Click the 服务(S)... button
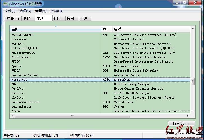Viewport: 204px width, 140px height. pos(182,123)
